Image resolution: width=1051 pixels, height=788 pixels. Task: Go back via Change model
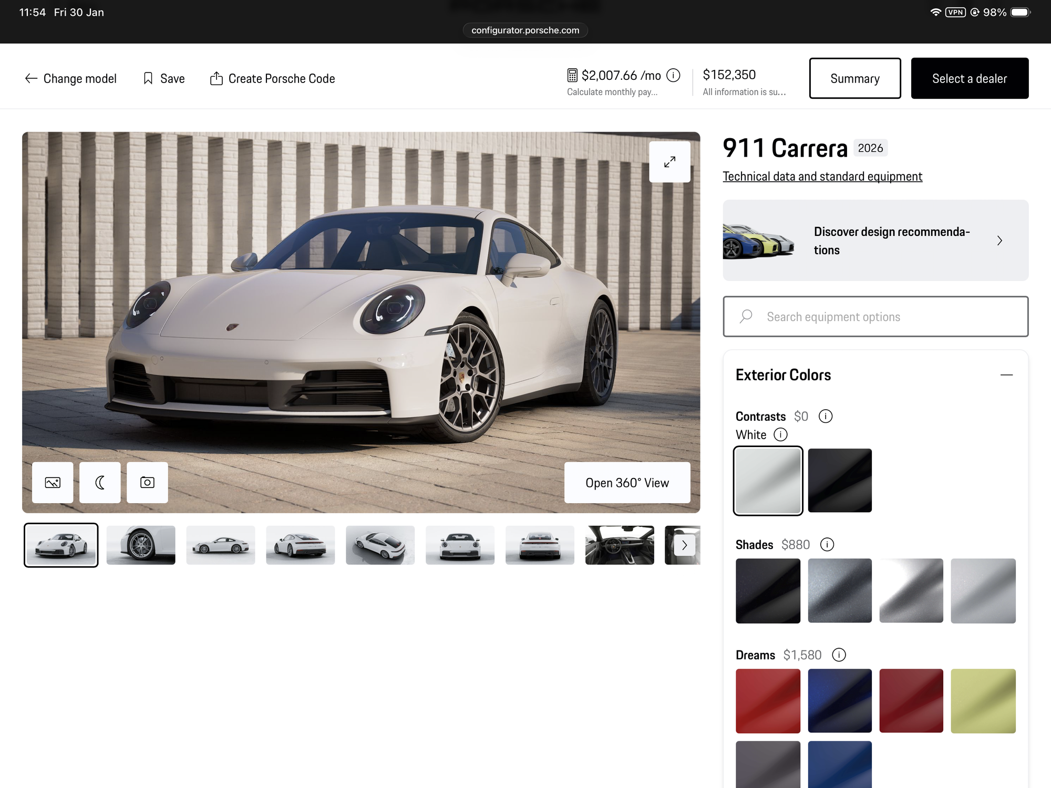[x=71, y=78]
